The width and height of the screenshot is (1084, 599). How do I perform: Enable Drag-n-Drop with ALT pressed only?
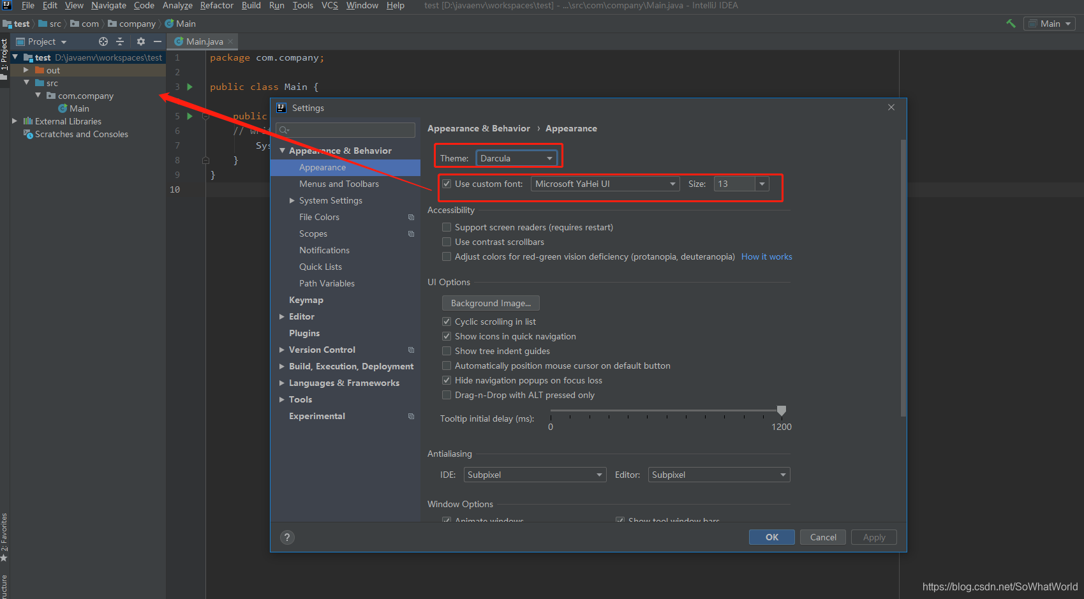[447, 395]
